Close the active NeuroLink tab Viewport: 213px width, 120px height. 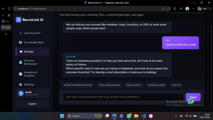(x=9, y=27)
